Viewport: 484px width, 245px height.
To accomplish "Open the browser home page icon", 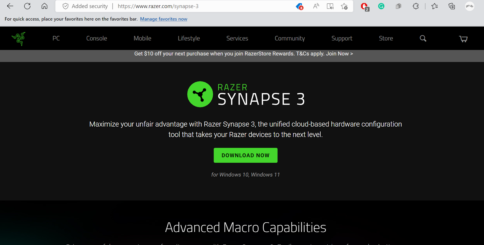I will click(44, 6).
